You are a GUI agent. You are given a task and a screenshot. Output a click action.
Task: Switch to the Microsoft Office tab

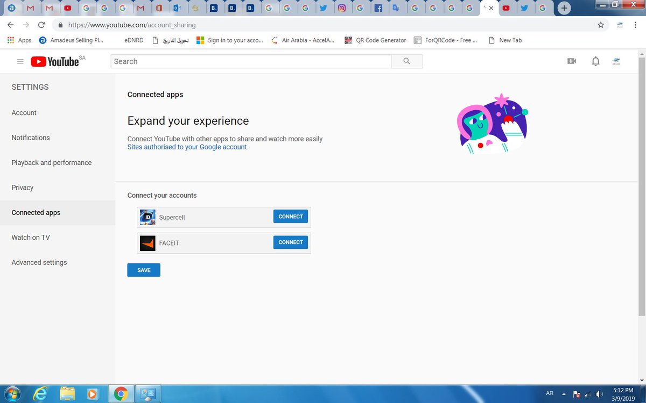point(159,8)
